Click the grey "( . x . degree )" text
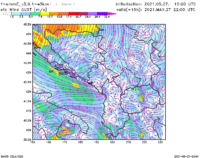The width and height of the screenshot is (204, 158). point(62,4)
